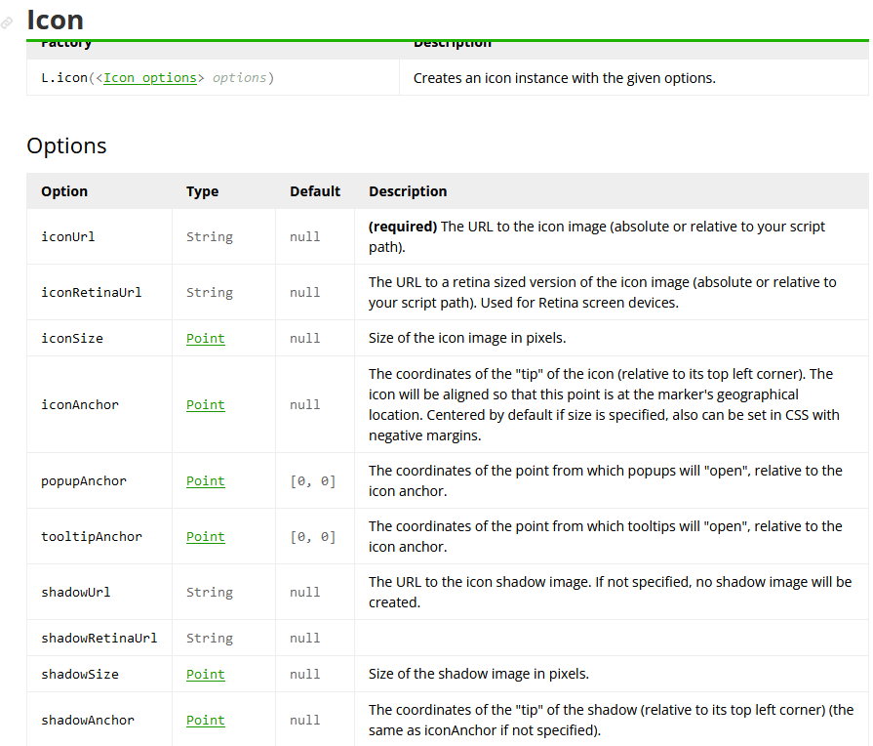Follow the Point link in the iconAnchor row
873x746 pixels.
click(x=205, y=405)
